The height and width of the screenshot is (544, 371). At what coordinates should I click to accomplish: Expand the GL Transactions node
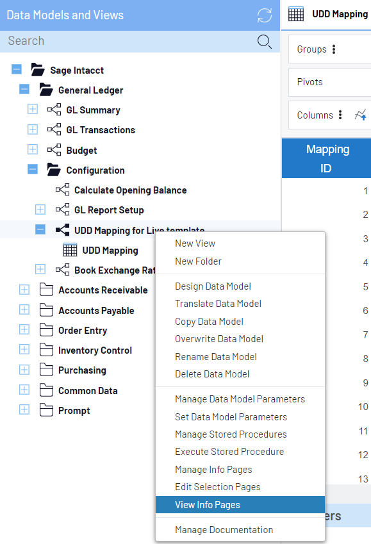[33, 129]
